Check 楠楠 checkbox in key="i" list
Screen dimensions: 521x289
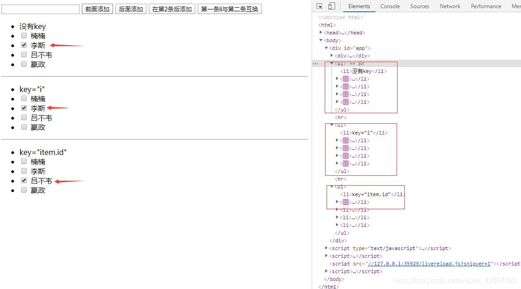tap(24, 98)
